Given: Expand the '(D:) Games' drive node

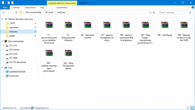Looking at the screenshot, I should [x=3, y=50].
